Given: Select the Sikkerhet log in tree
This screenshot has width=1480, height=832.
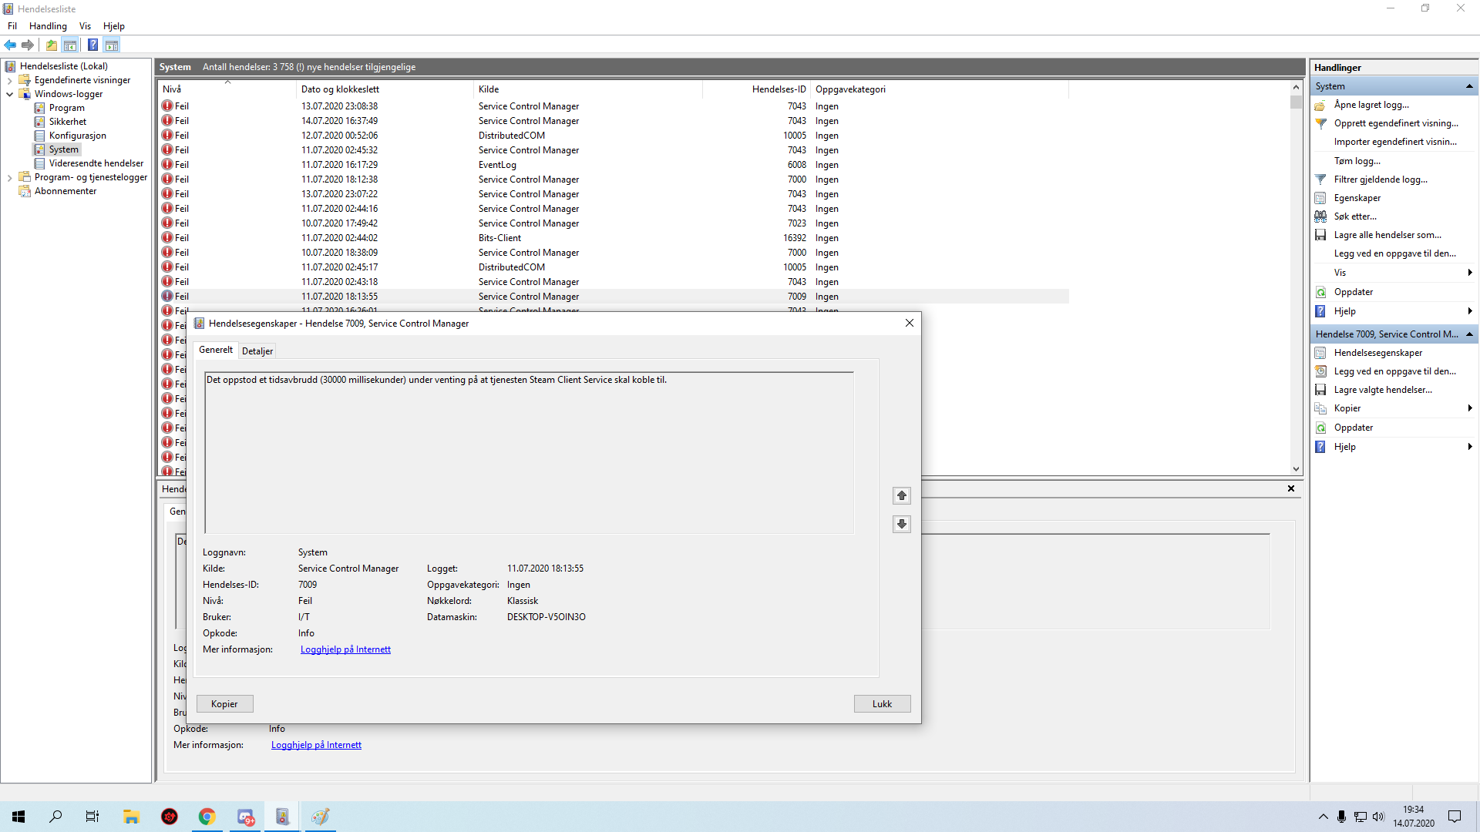Looking at the screenshot, I should click(68, 122).
